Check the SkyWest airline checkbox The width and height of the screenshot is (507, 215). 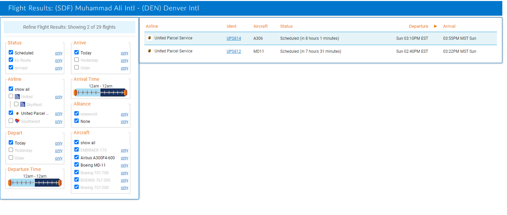16,104
